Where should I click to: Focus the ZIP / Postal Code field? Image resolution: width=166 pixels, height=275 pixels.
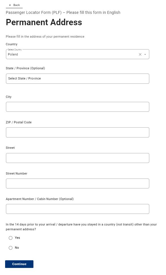77,132
